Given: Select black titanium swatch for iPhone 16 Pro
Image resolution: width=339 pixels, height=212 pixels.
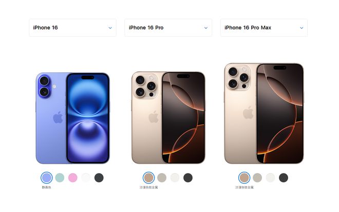Looking at the screenshot, I should point(188,178).
